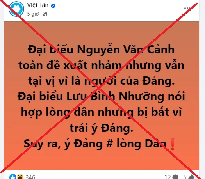
Task: Open the Việt Tân page name link
Action: click(x=38, y=5)
